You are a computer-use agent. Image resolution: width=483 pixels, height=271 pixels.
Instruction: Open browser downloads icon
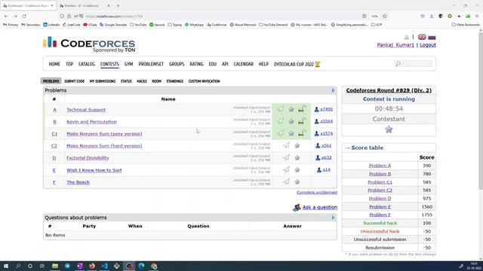tap(432, 16)
